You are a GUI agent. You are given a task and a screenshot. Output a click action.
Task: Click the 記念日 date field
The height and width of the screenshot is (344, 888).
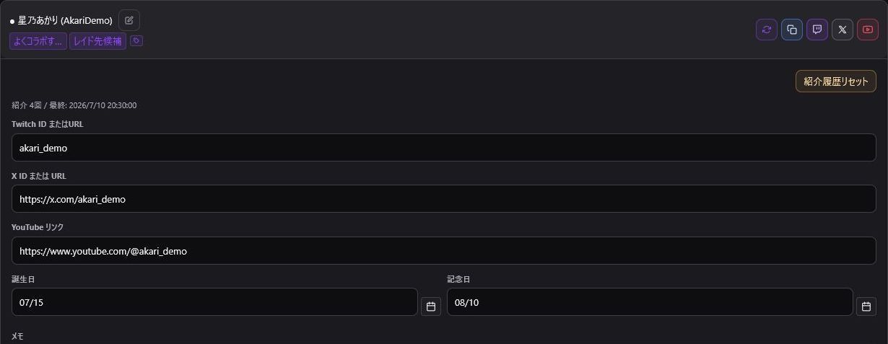point(650,302)
